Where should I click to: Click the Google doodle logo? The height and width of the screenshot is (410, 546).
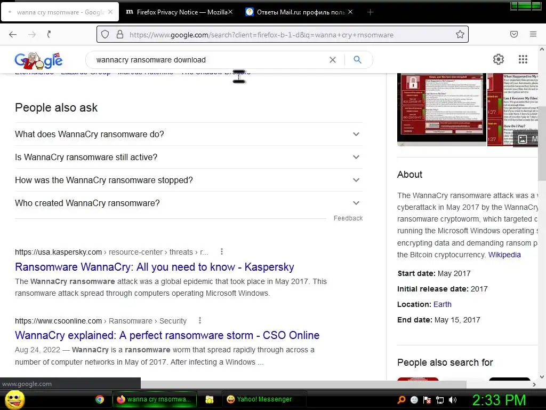coord(38,61)
